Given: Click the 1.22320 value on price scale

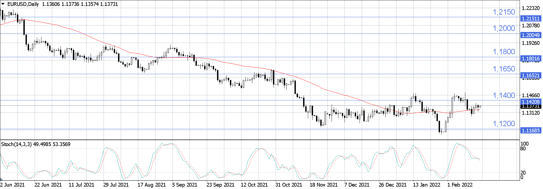Looking at the screenshot, I should click(530, 8).
